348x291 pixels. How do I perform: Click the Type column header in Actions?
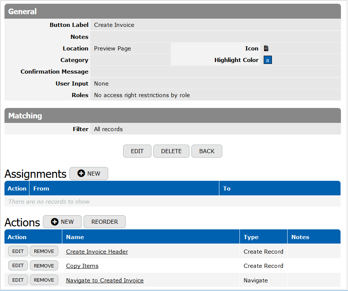[x=264, y=237]
